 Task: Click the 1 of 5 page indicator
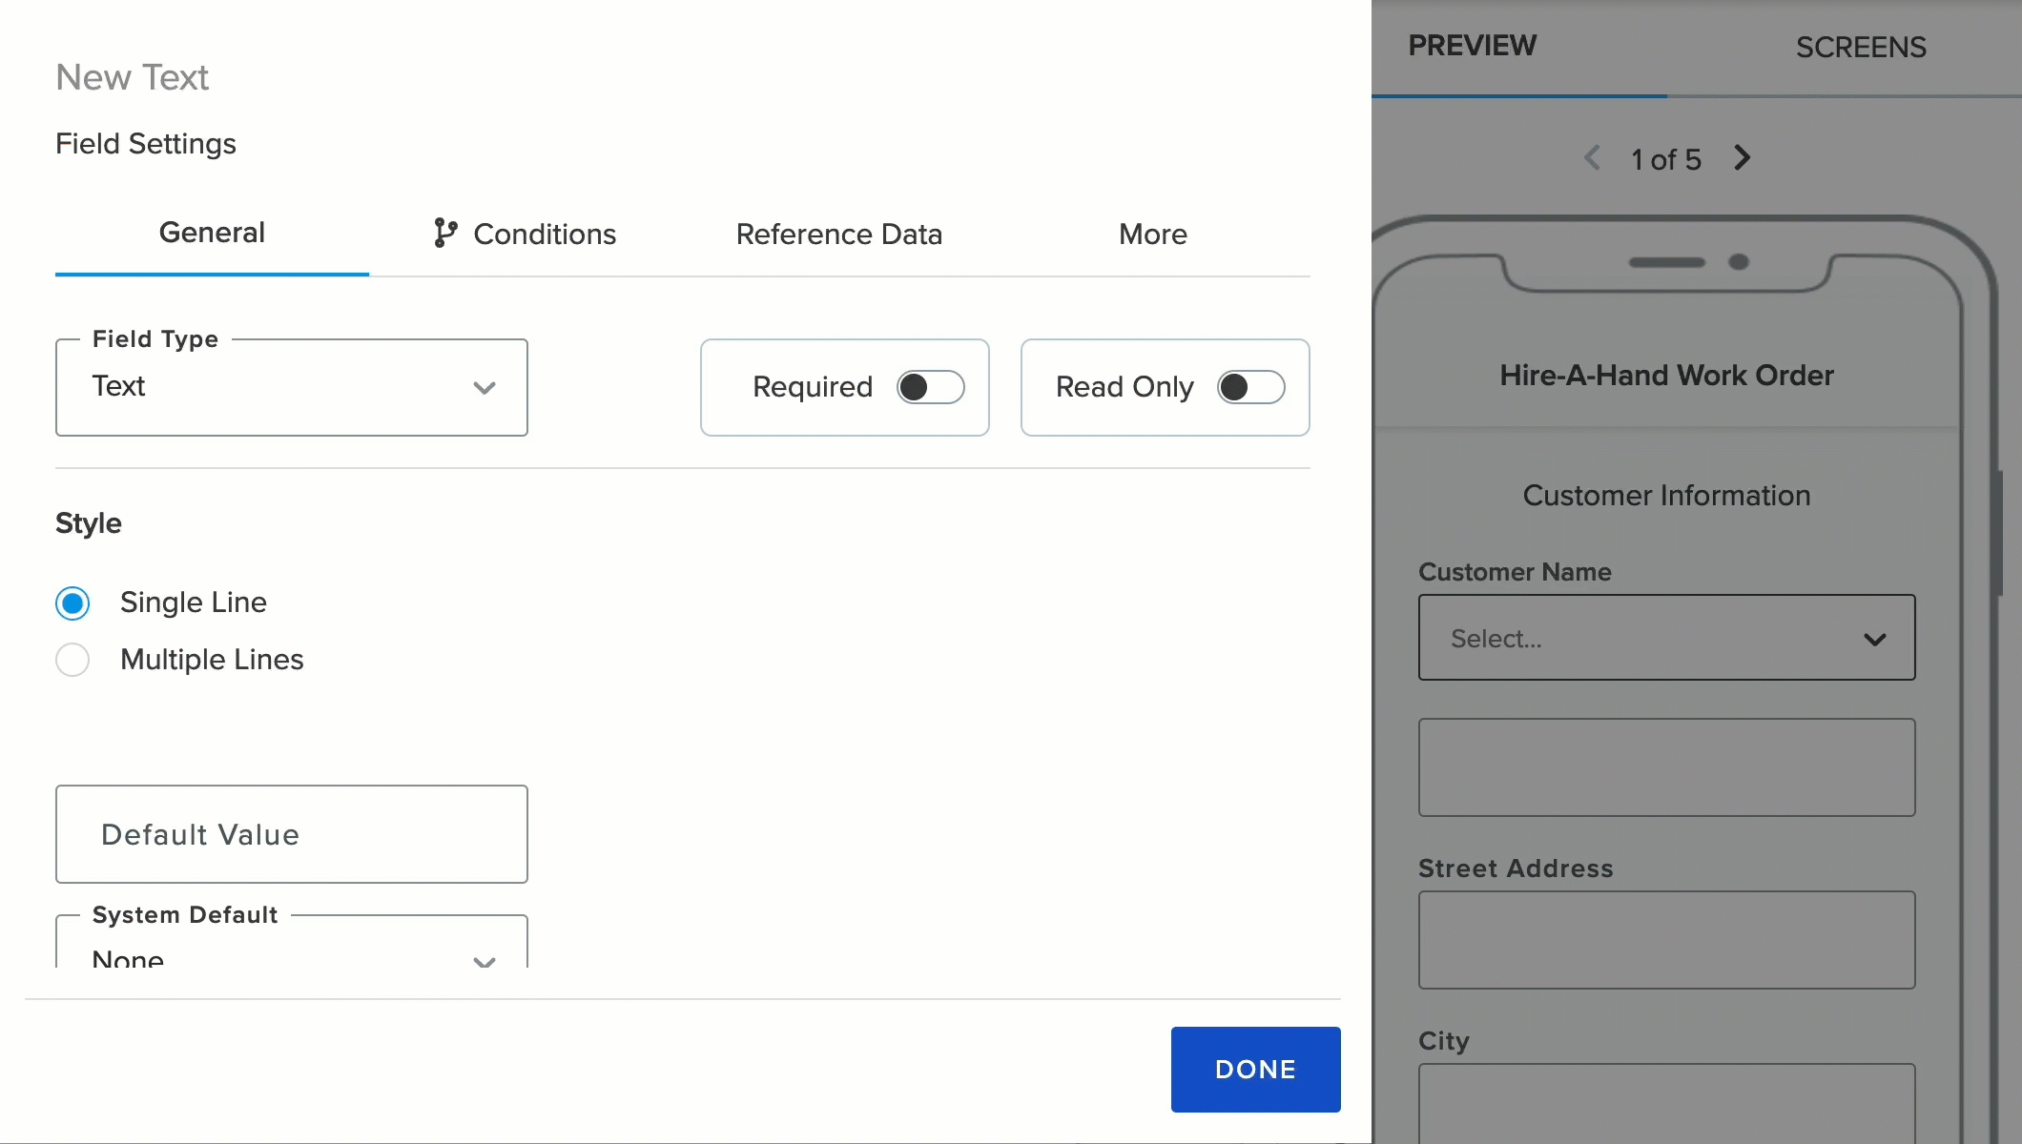[1665, 158]
